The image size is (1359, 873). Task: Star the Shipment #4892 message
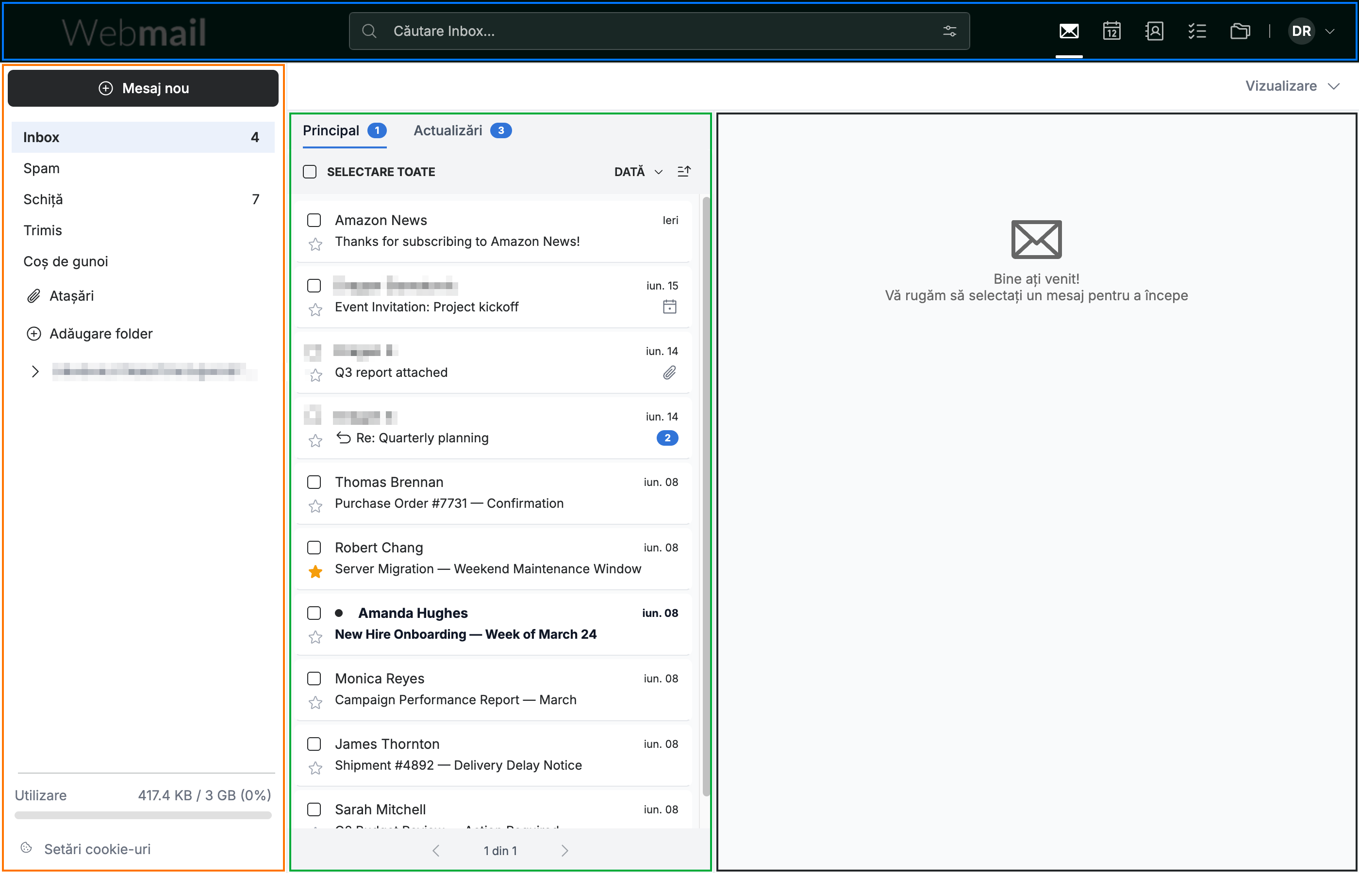(315, 768)
